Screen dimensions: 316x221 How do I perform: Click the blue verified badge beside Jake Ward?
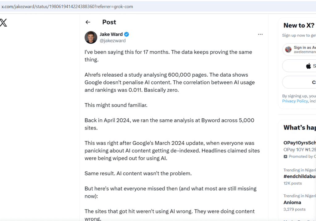(127, 34)
